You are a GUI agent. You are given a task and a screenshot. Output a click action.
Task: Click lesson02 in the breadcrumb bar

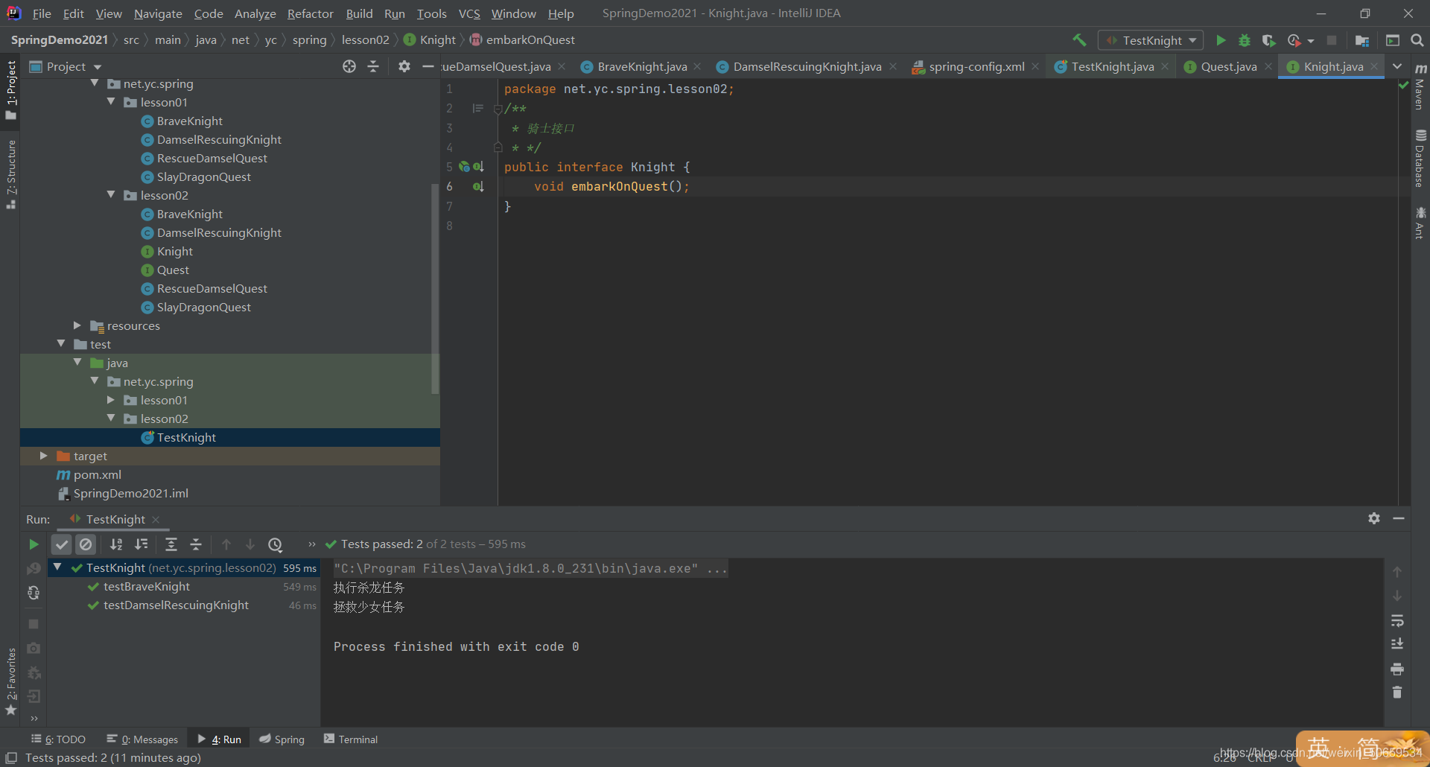pyautogui.click(x=365, y=40)
